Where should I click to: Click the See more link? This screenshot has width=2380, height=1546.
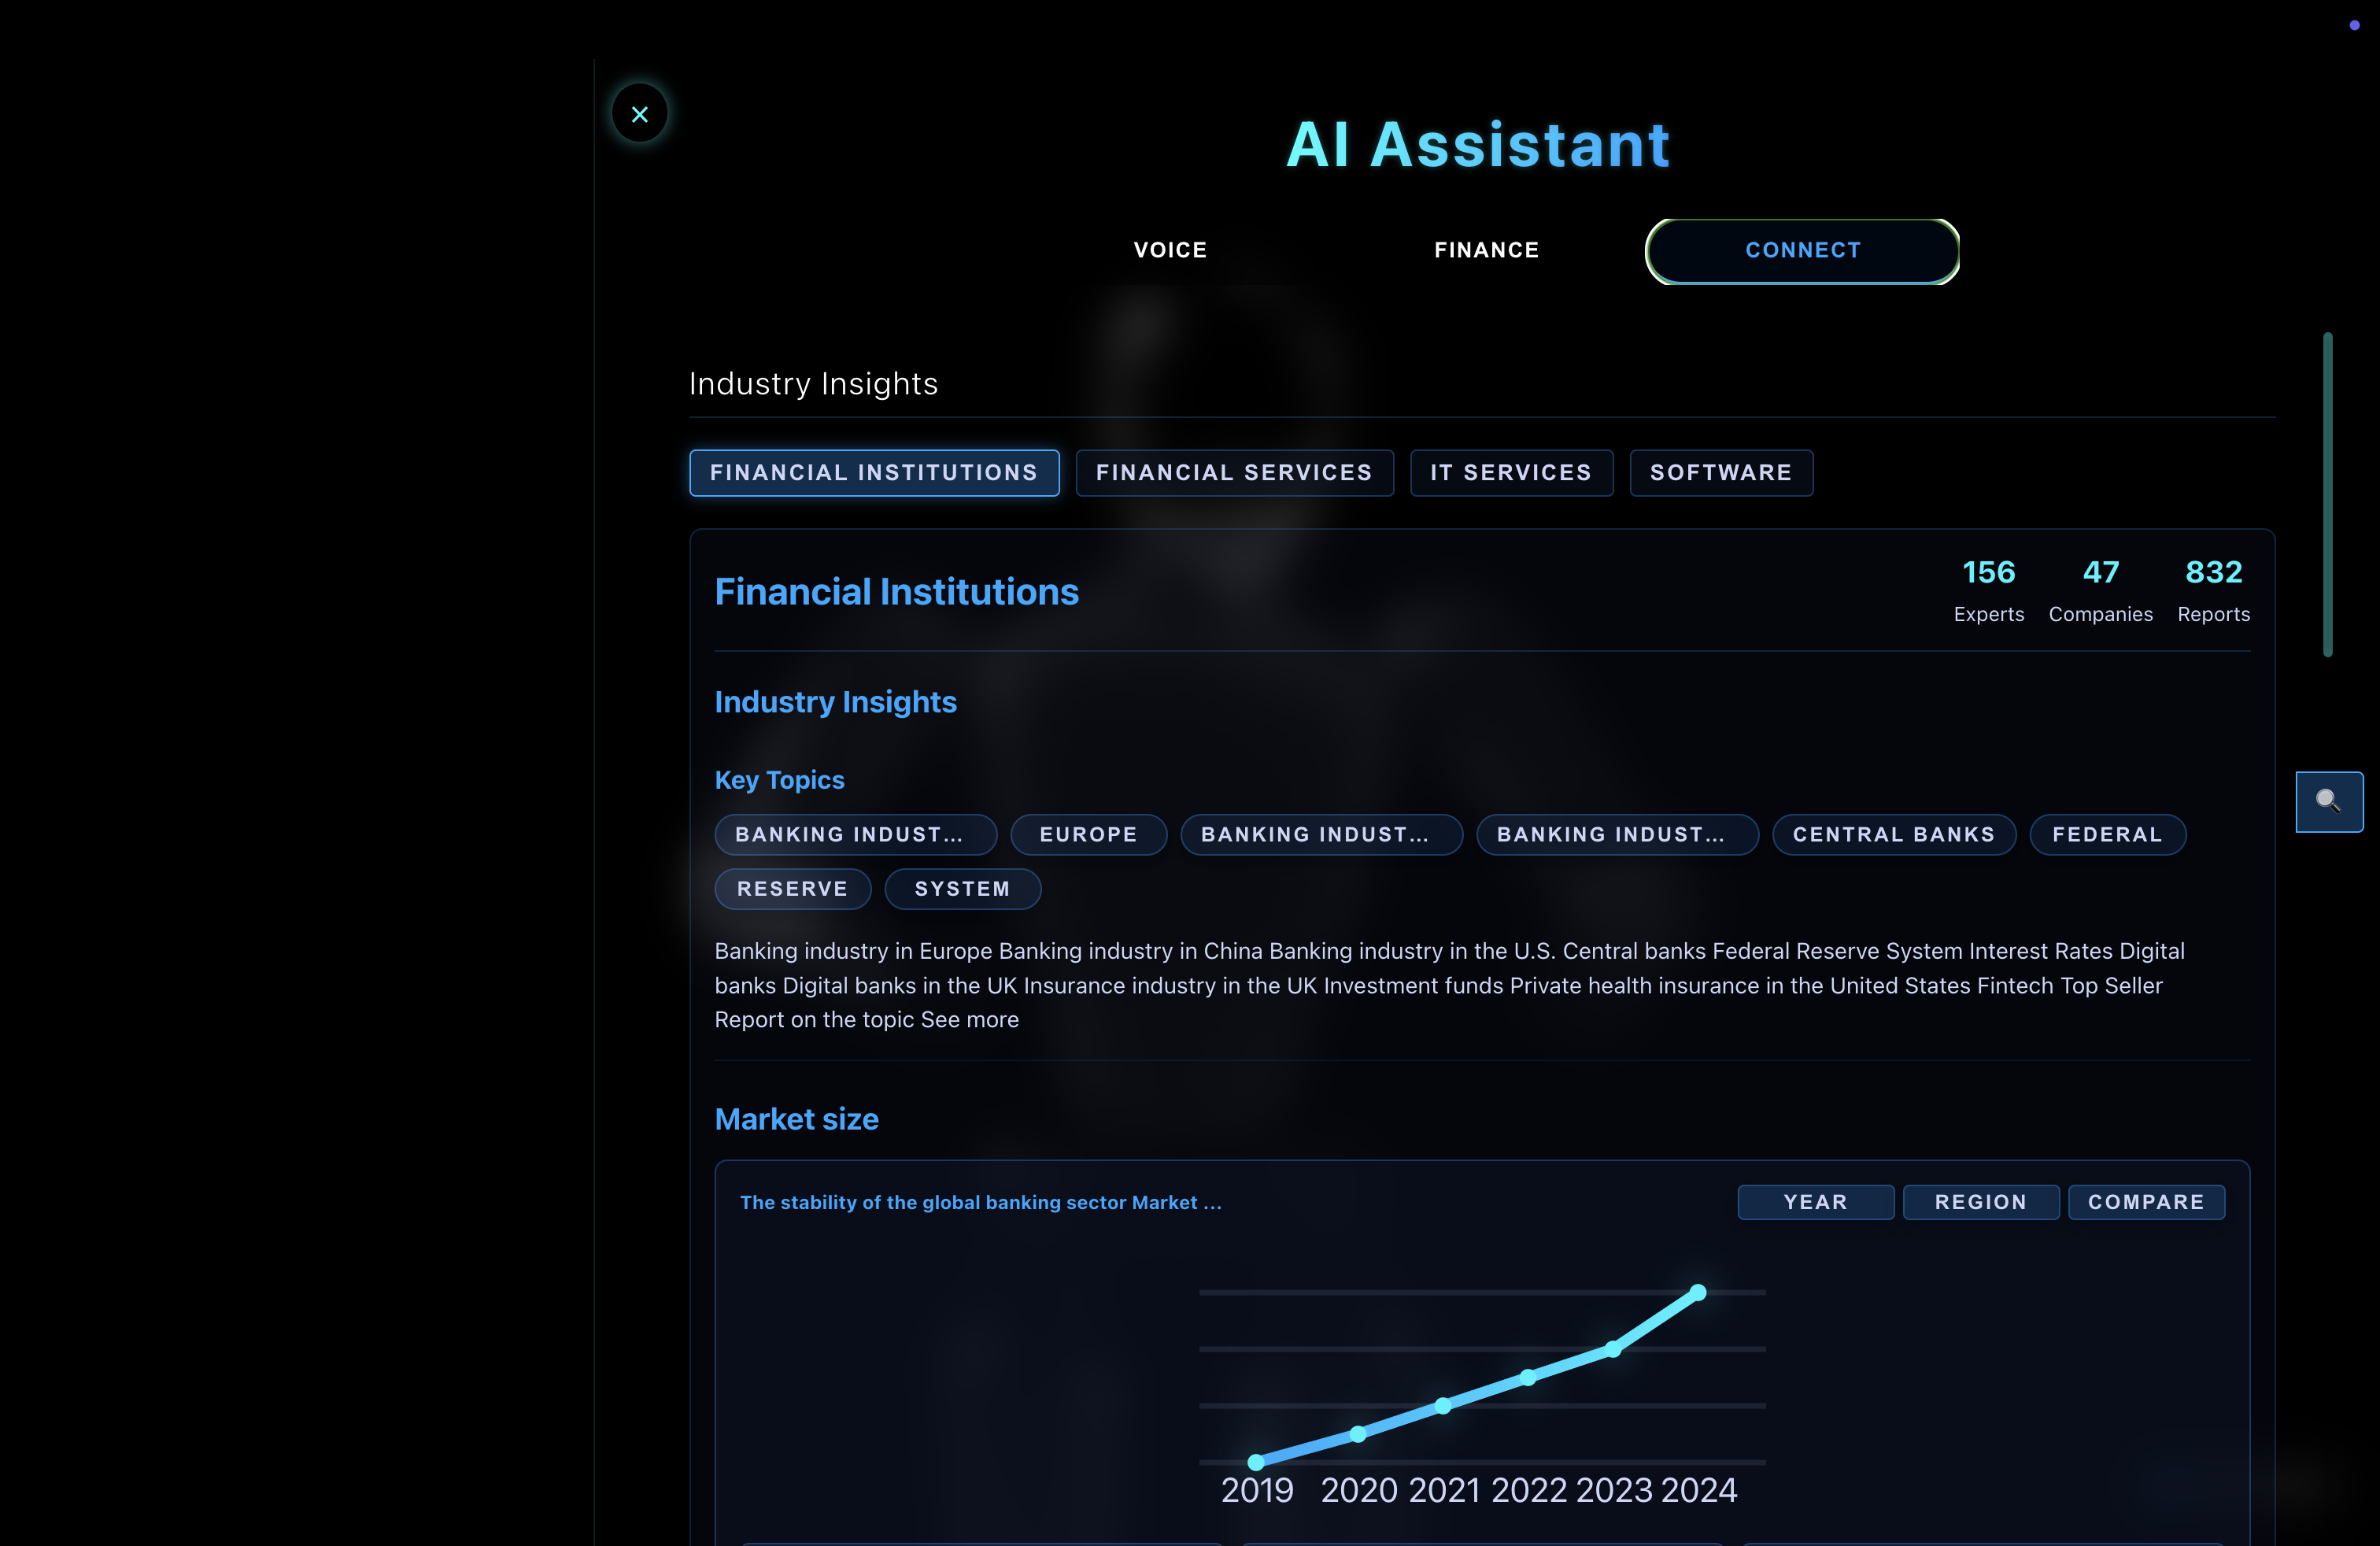coord(969,1020)
